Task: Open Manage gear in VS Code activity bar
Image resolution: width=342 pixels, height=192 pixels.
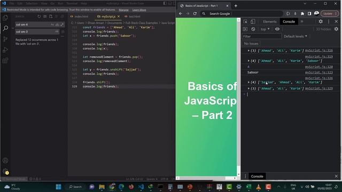Action: click(x=5, y=171)
